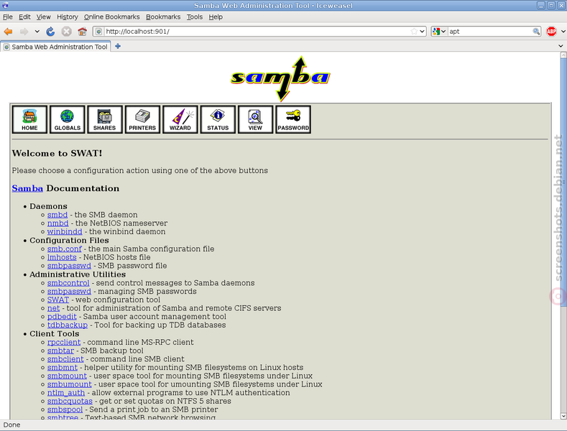
Task: Go back with the orange arrow
Action: pos(8,32)
